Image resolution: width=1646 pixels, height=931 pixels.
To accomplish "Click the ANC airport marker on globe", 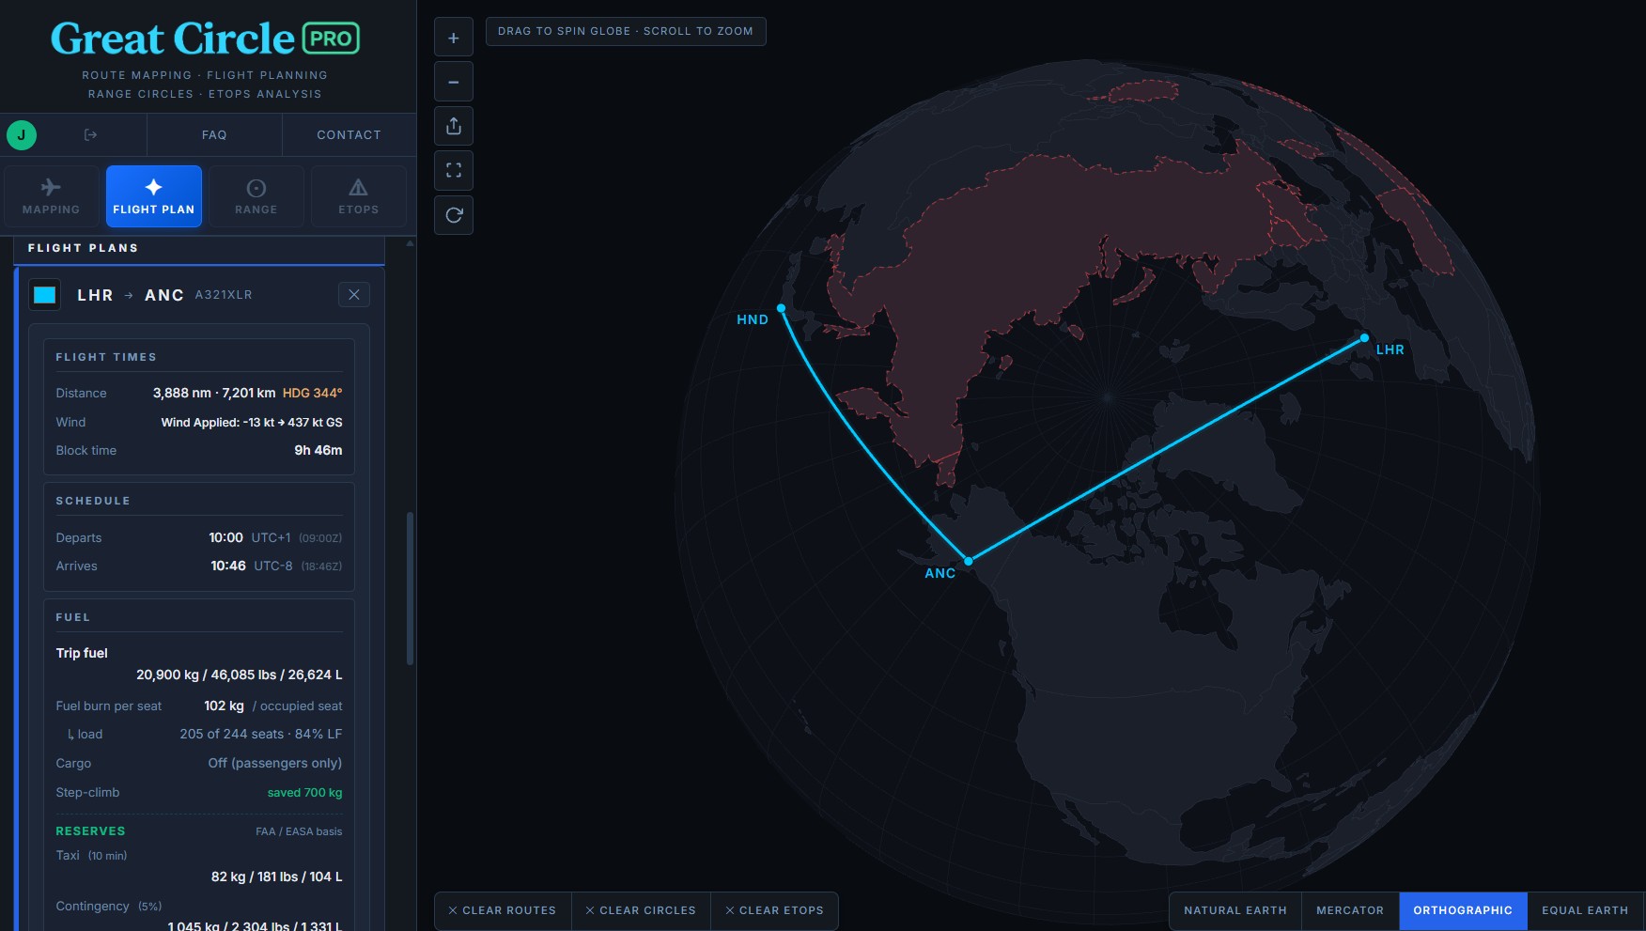I will 968,561.
